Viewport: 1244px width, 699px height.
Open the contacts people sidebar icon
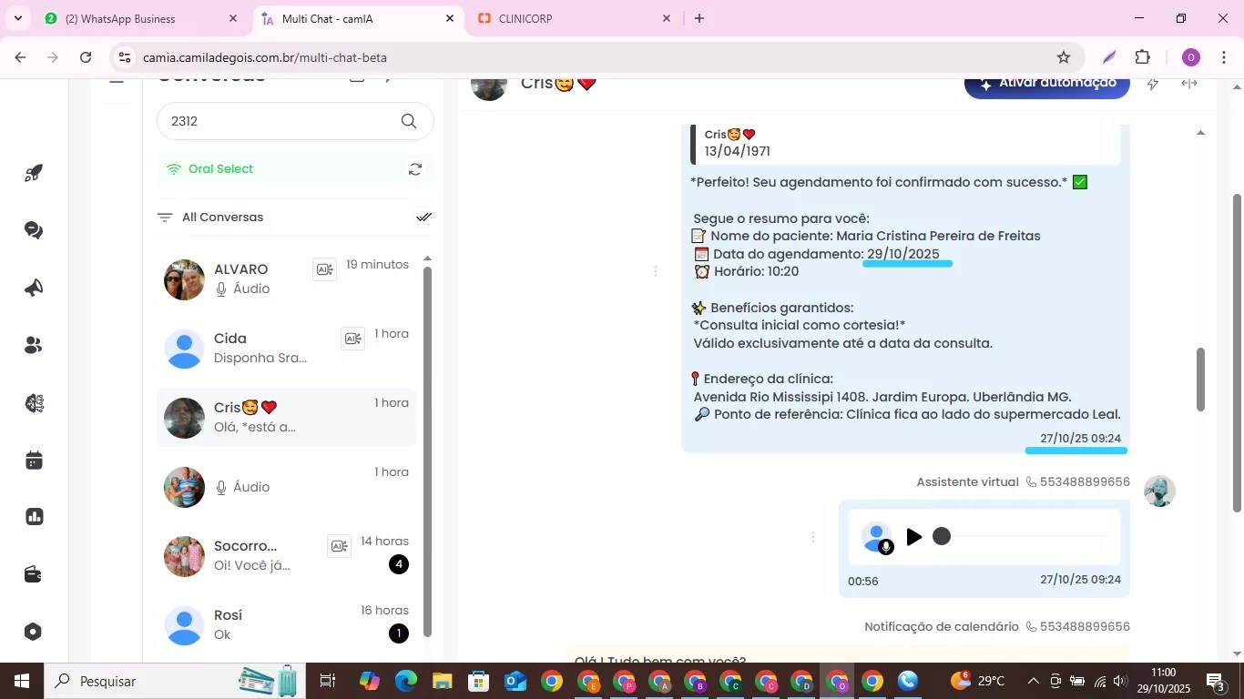click(x=34, y=346)
